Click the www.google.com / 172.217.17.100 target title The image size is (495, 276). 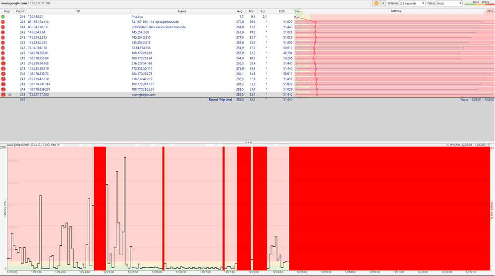[26, 3]
